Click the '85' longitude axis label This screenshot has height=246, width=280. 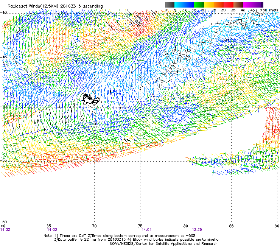tap(231, 226)
